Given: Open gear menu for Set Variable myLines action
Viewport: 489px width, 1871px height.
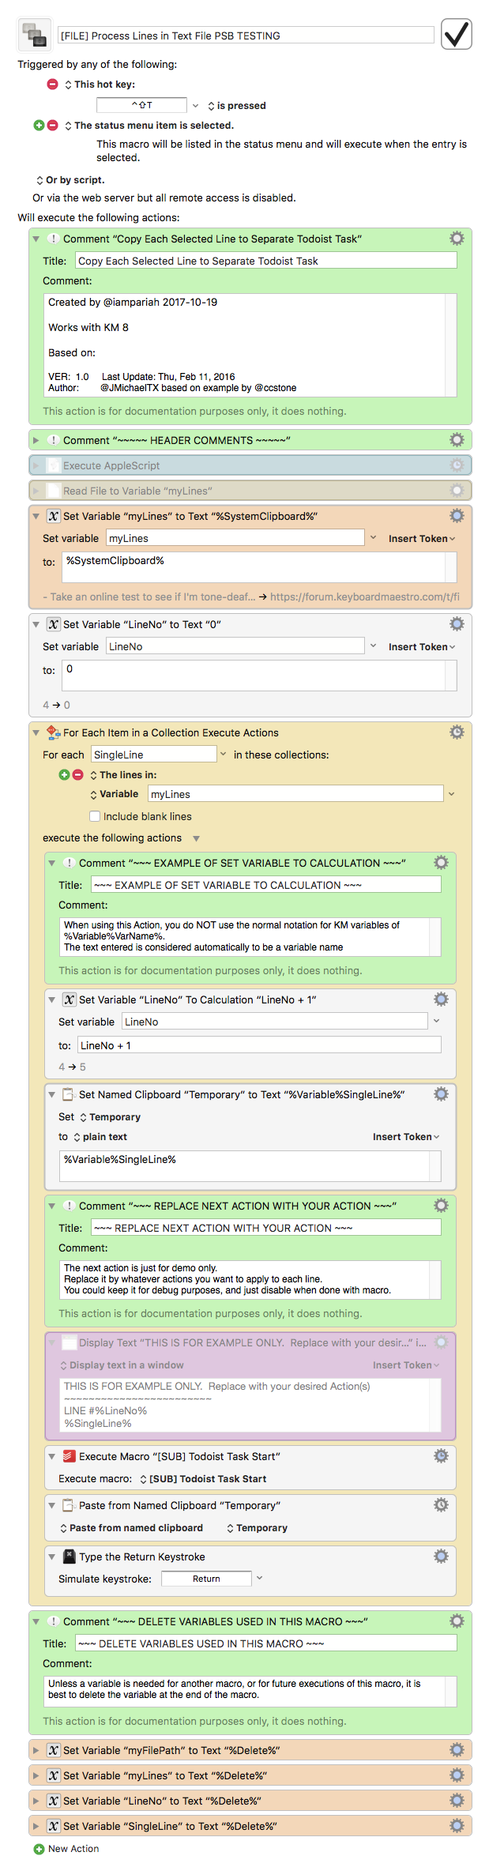Looking at the screenshot, I should [457, 516].
